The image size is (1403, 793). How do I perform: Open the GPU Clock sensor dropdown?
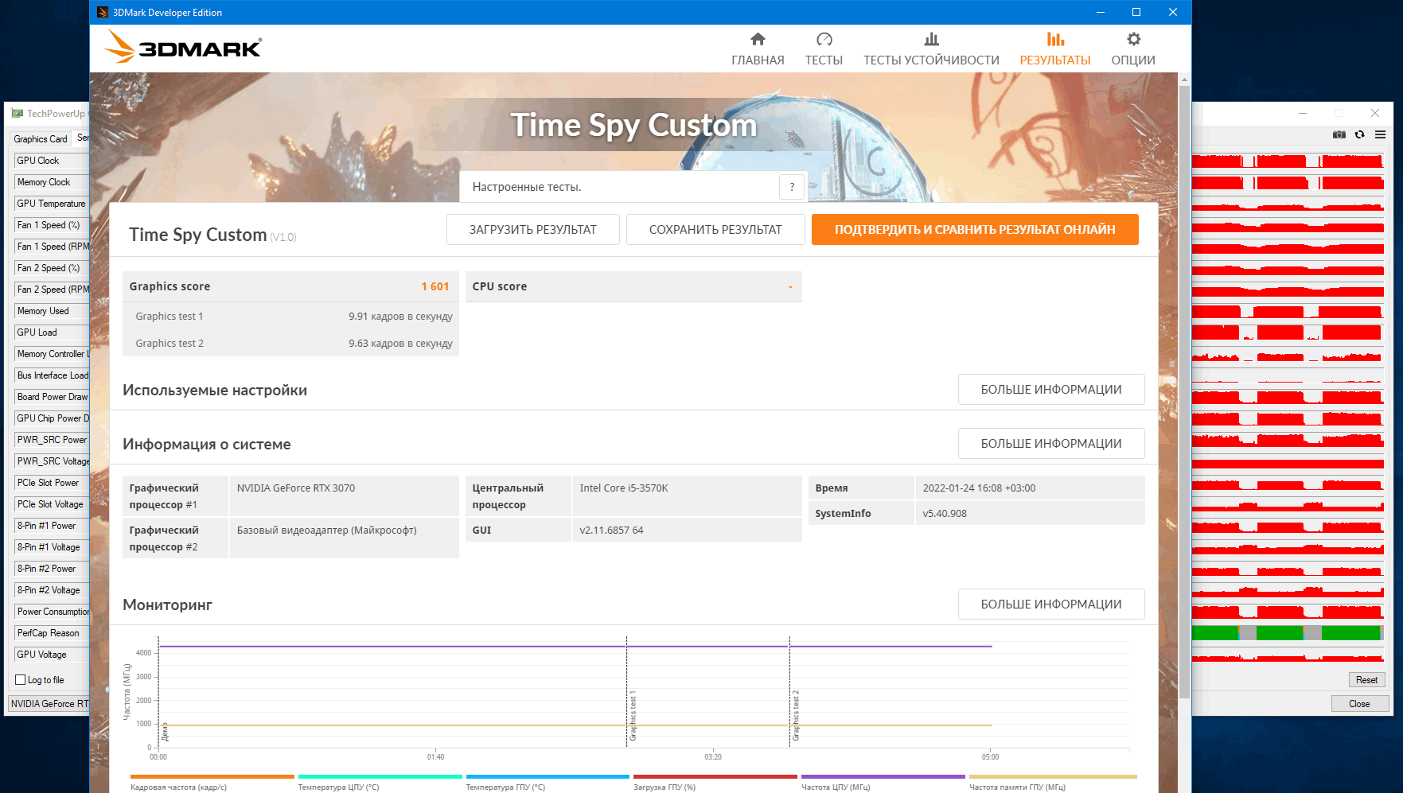52,161
